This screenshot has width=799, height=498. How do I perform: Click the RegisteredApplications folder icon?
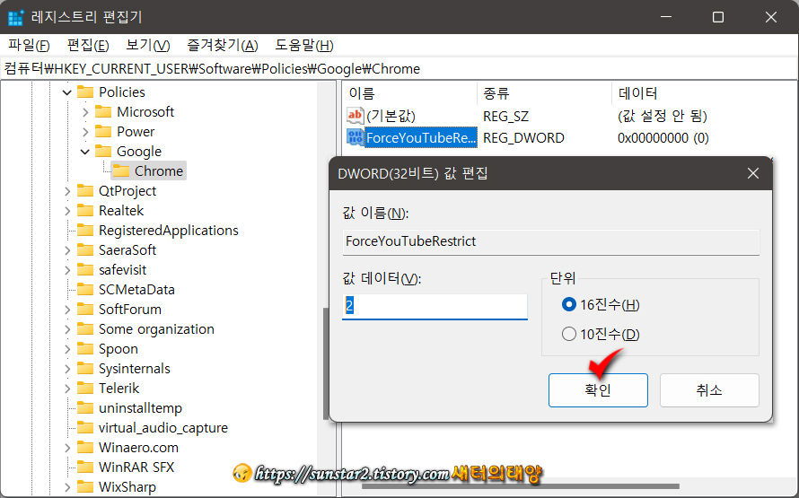point(85,231)
